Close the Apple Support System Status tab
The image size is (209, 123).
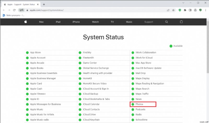38,4
